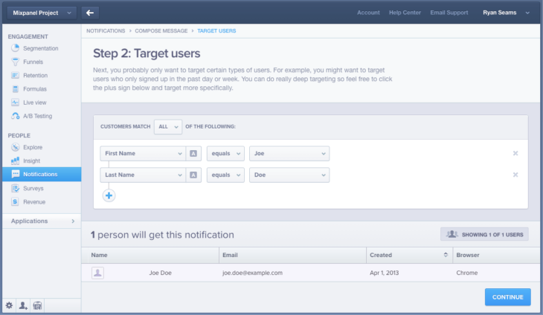
Task: Go to Funnels
Action: tap(33, 62)
